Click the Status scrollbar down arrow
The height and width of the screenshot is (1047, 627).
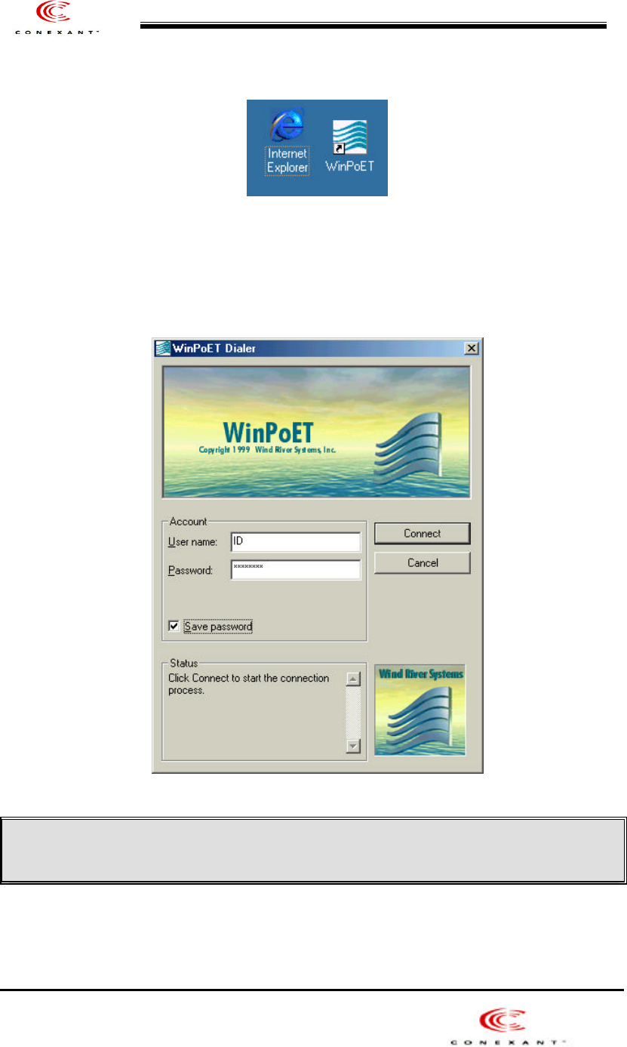[353, 746]
